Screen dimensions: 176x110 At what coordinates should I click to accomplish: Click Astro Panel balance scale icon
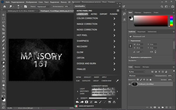click(x=114, y=102)
